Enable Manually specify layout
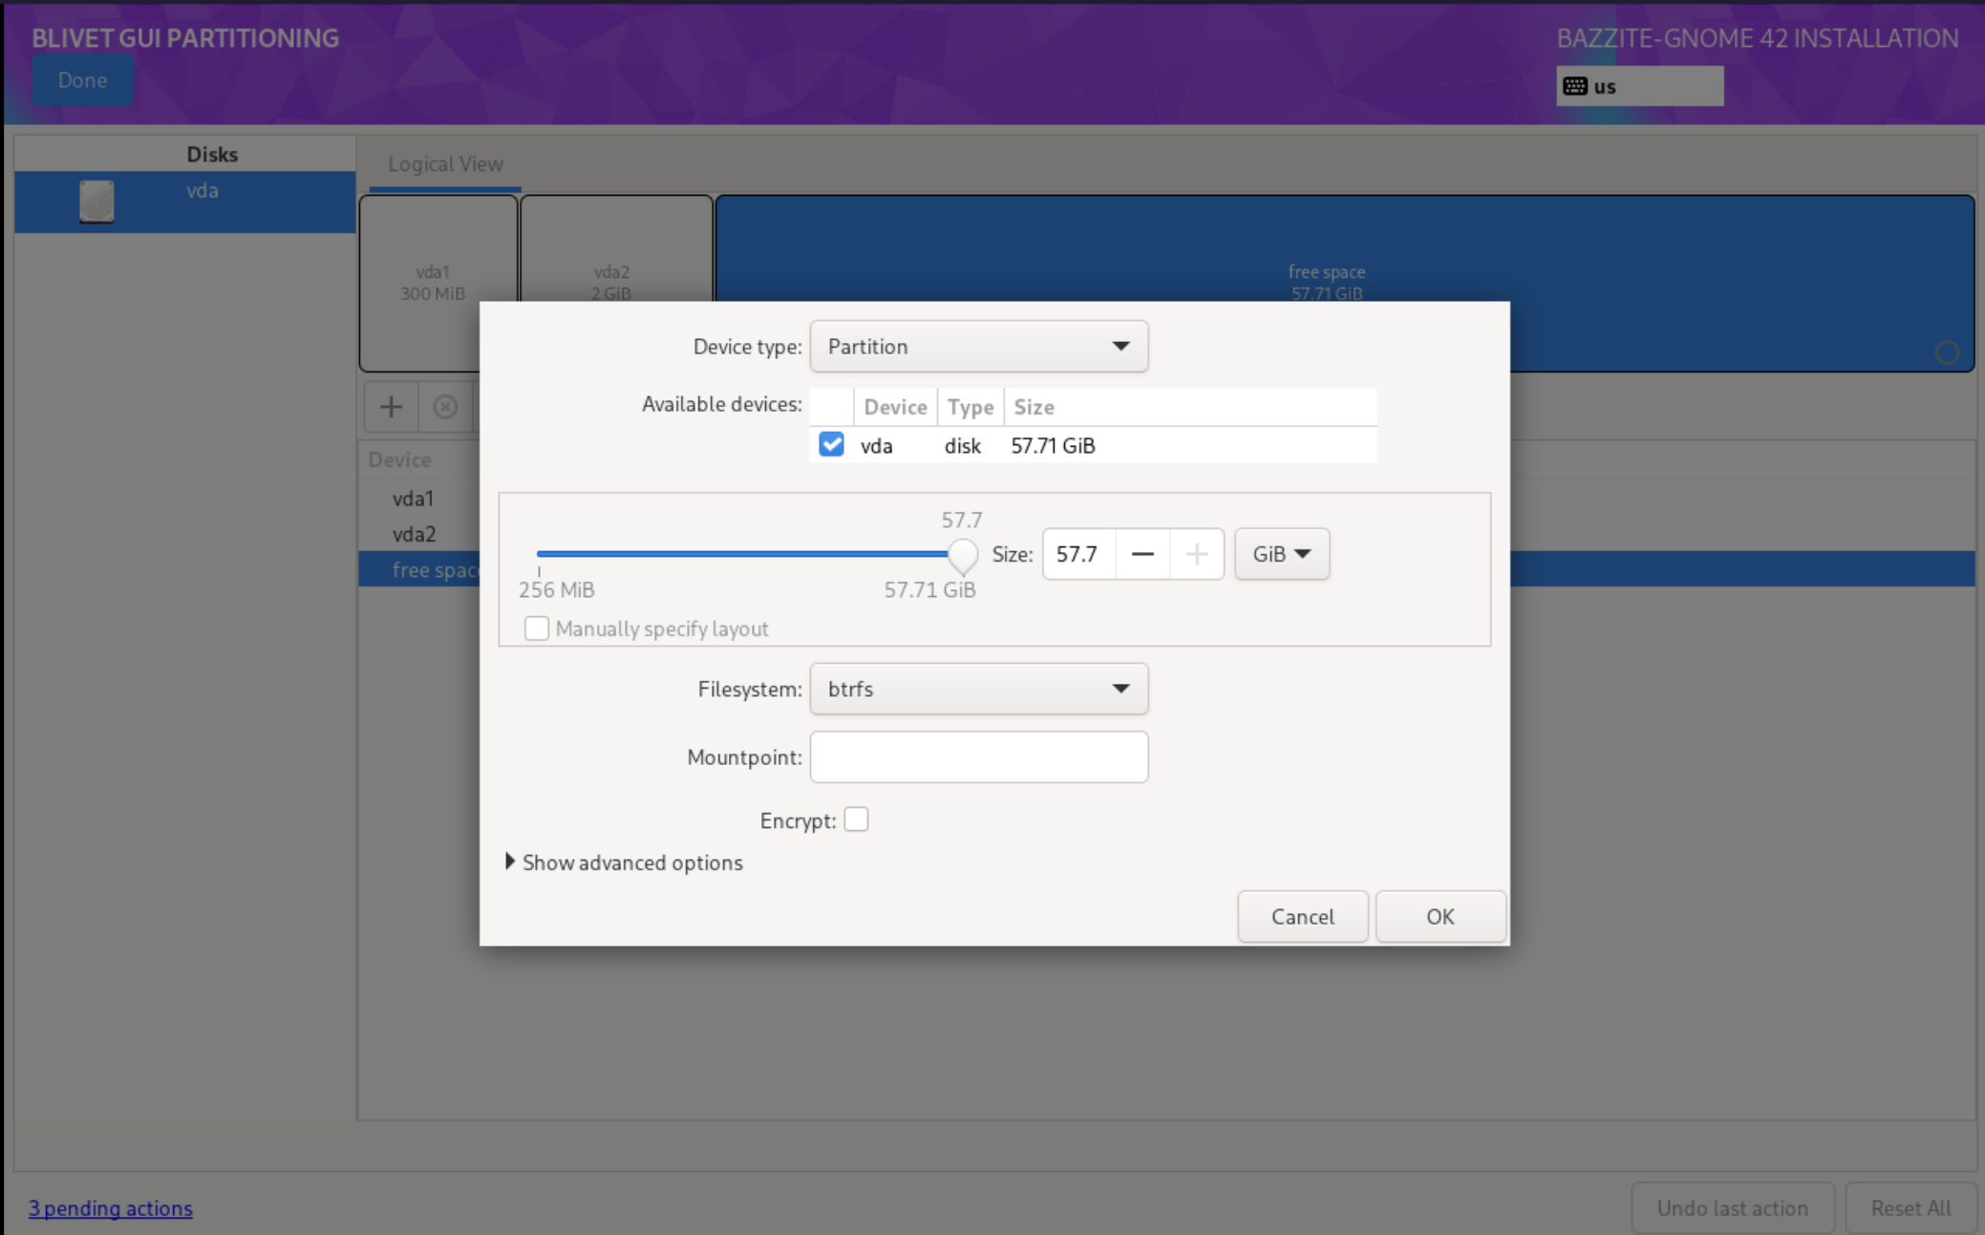Image resolution: width=1985 pixels, height=1235 pixels. 536,628
